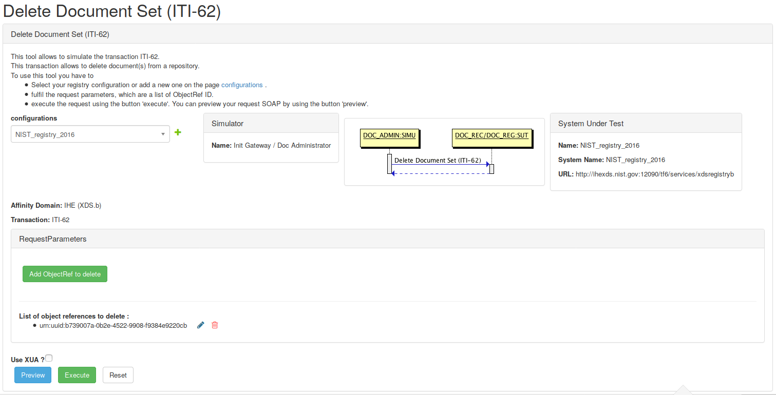Click the urn:uuid object reference list entry
776x395 pixels.
[x=113, y=326]
